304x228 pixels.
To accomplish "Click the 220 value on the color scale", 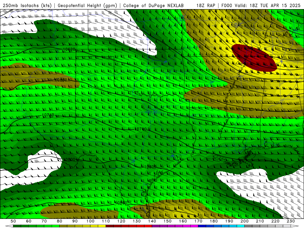I will [275, 221].
